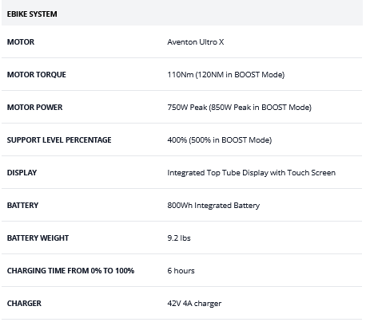Click the 42V 4A charger value
The image size is (366, 322).
[x=194, y=304]
